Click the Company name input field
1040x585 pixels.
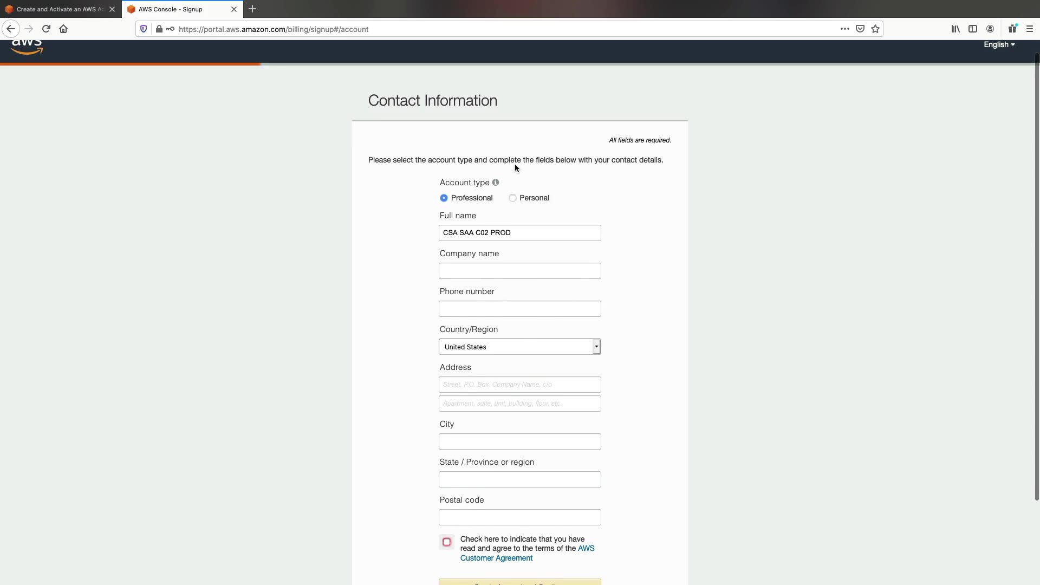[x=519, y=271]
